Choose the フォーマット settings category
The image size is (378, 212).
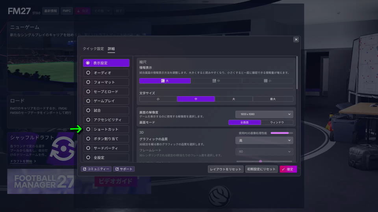tap(106, 82)
